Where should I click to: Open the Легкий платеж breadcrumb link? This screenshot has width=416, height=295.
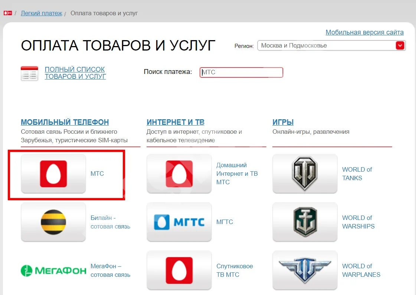[x=42, y=13]
